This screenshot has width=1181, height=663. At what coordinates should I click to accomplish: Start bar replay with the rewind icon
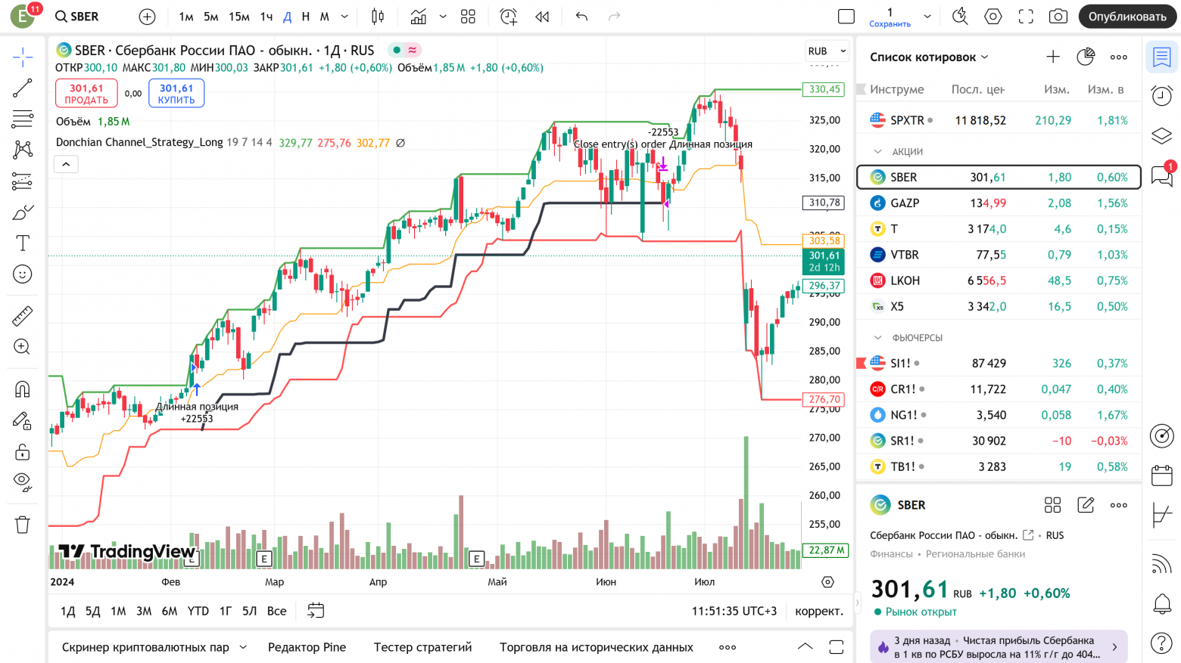coord(541,15)
